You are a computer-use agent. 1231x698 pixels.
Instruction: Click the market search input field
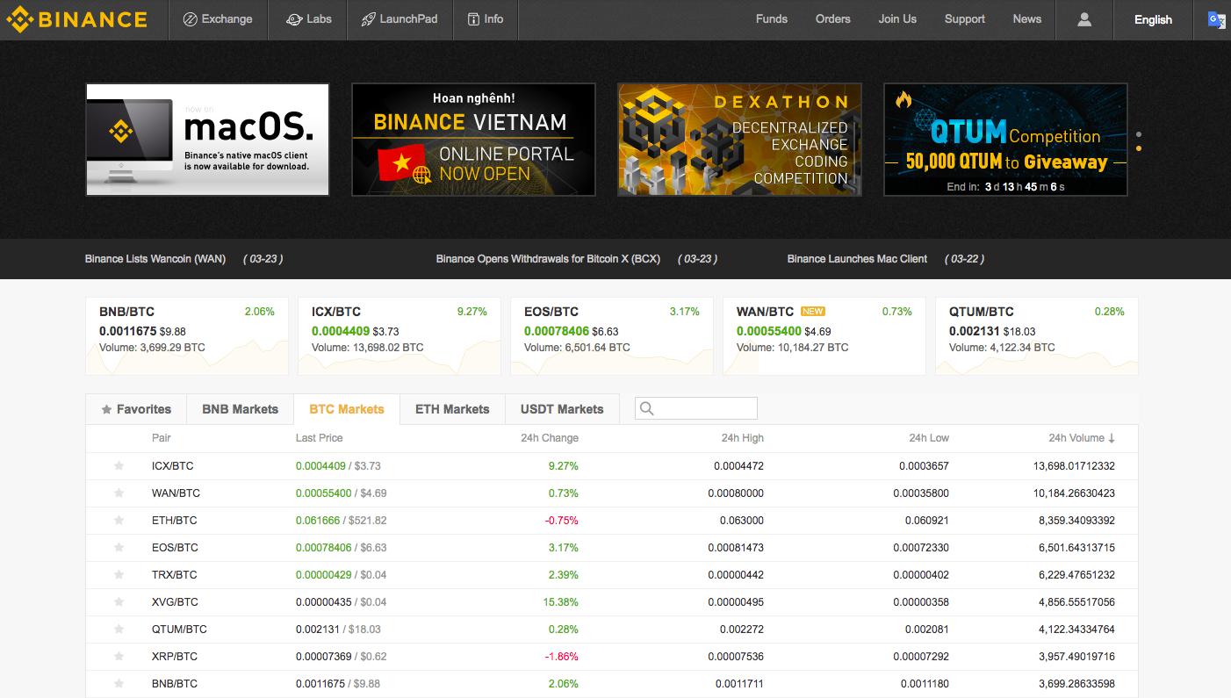696,408
